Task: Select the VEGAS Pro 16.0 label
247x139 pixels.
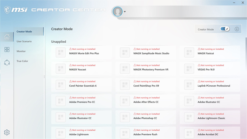Action: click(x=206, y=69)
